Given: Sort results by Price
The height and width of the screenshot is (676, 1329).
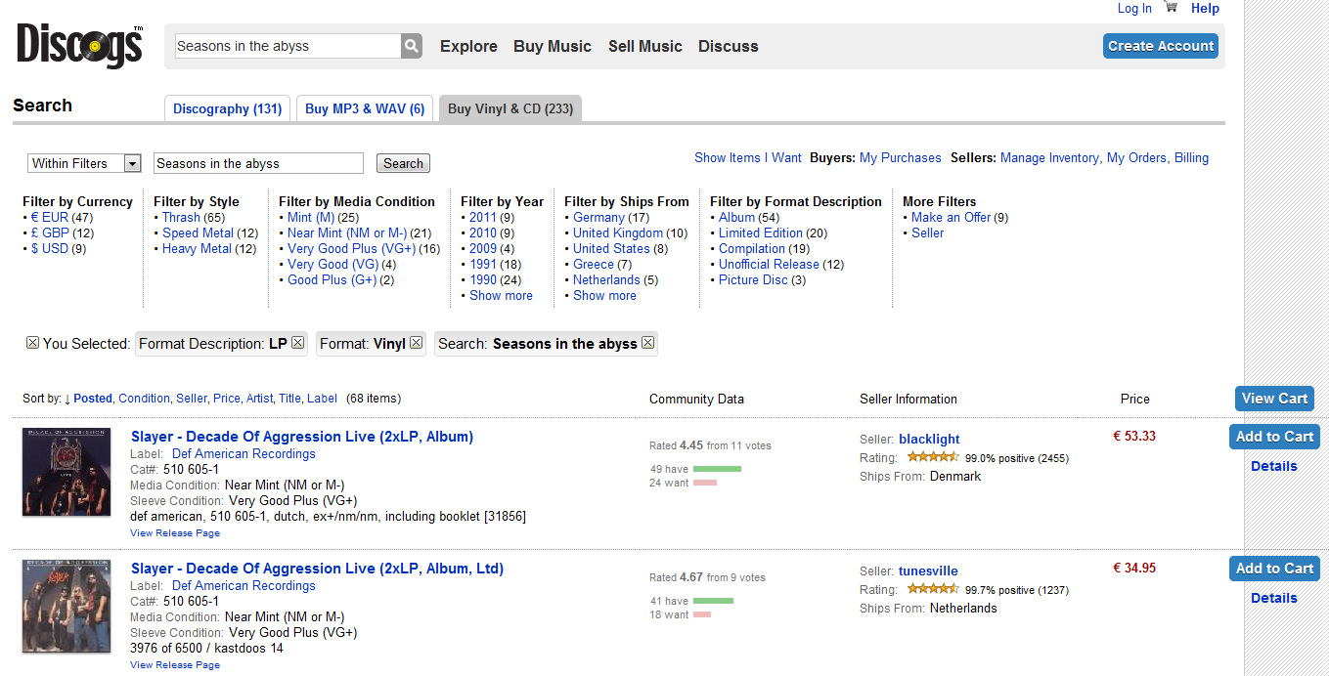Looking at the screenshot, I should tap(227, 399).
